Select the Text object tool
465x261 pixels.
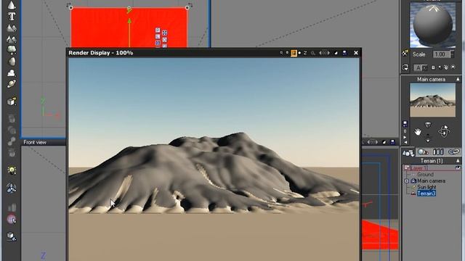coord(12,16)
